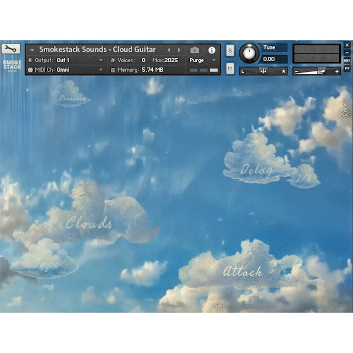
Task: Click the volume slider in header
Action: pos(317,71)
